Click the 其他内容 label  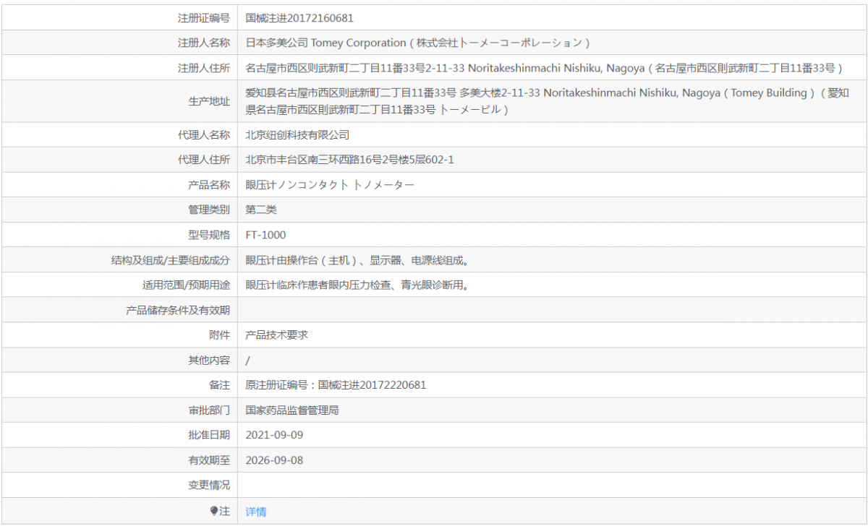209,360
